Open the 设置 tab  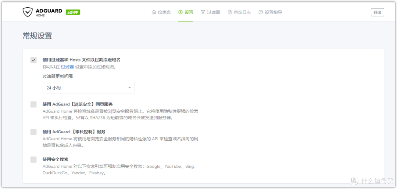pyautogui.click(x=186, y=12)
